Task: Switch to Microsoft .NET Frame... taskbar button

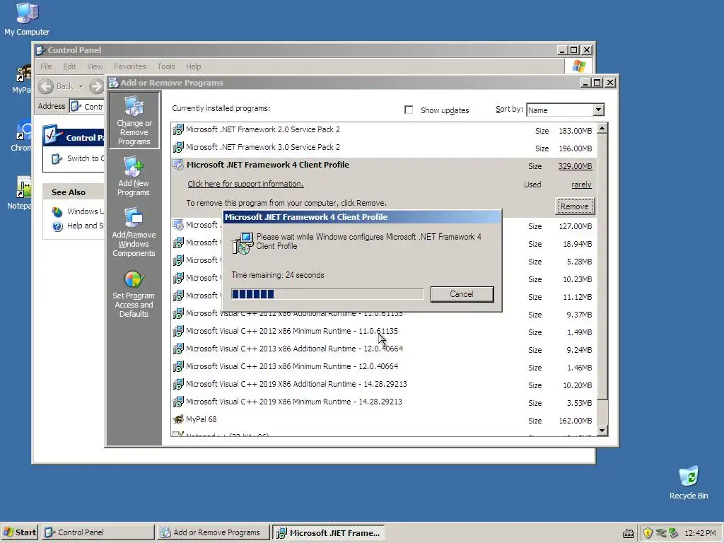Action: coord(328,532)
